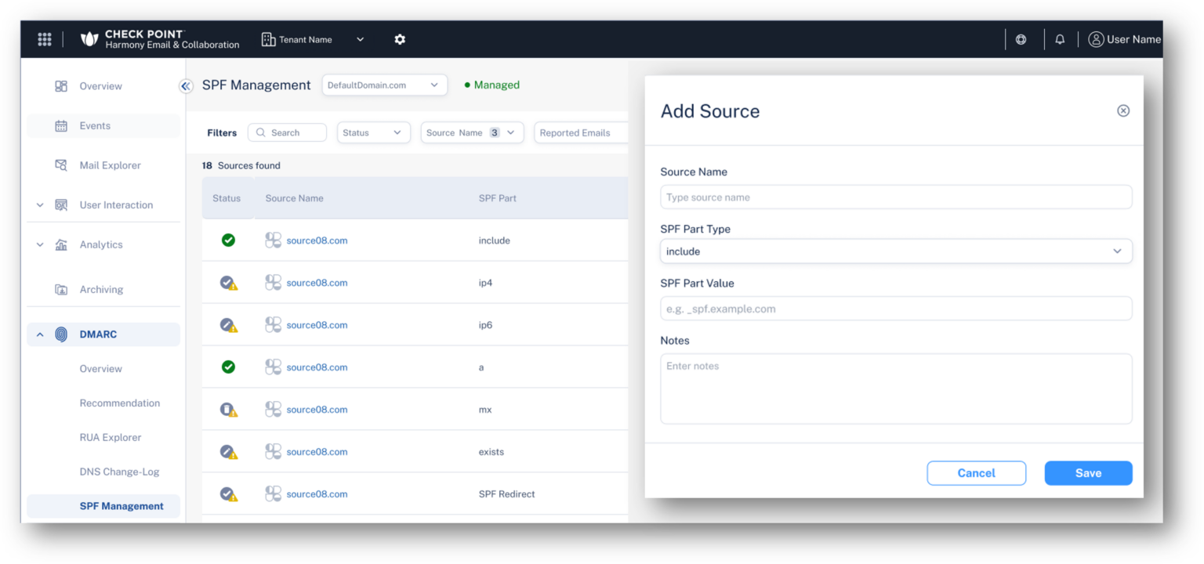Click the warning status icon on ip4 row

[227, 282]
